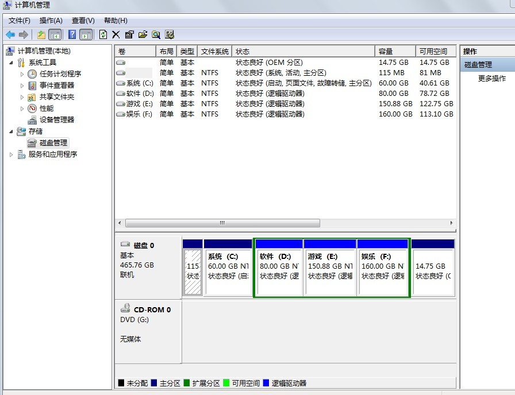515x395 pixels.
Task: Expand the 事件查看器 node
Action: click(22, 86)
